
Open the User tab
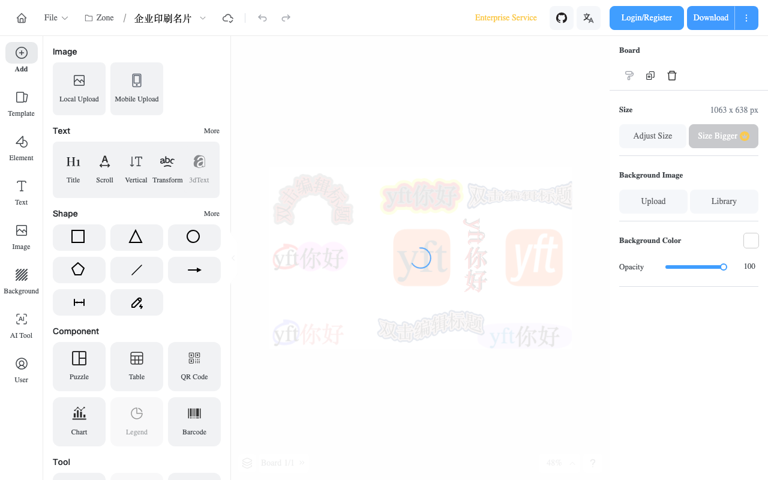tap(22, 370)
